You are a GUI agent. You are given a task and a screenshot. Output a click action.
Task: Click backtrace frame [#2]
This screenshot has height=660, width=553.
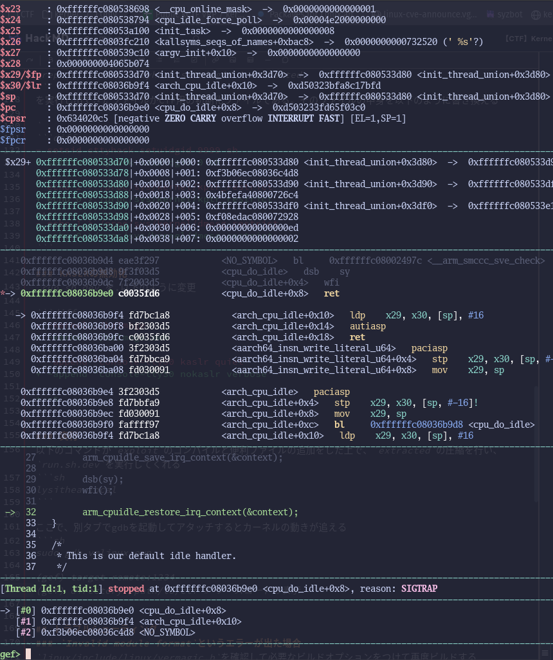105,632
